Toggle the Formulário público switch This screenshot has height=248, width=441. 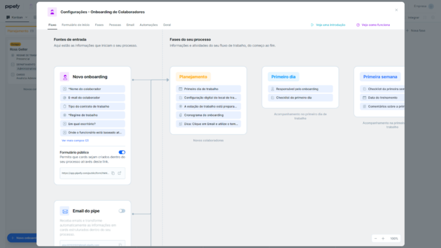pyautogui.click(x=122, y=152)
